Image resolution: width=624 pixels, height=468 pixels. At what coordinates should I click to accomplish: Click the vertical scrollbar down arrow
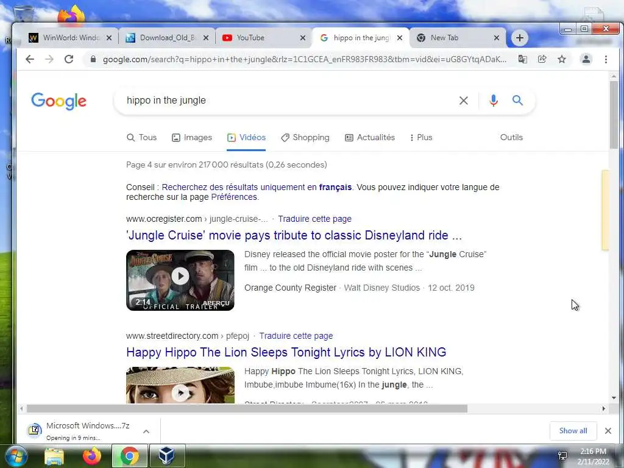614,397
